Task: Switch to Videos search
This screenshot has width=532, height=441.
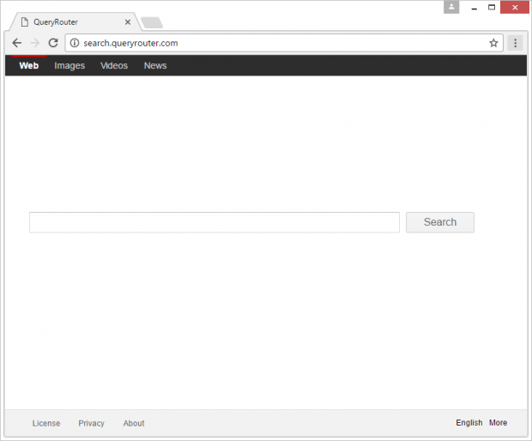Action: (114, 65)
